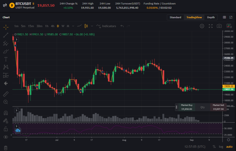Select the crosshair cursor tool
Screen dimensions: 236x151
[x=6, y=27]
